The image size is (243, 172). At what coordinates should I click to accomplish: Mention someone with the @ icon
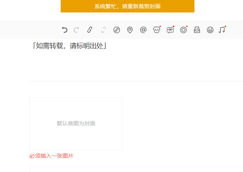(x=143, y=30)
